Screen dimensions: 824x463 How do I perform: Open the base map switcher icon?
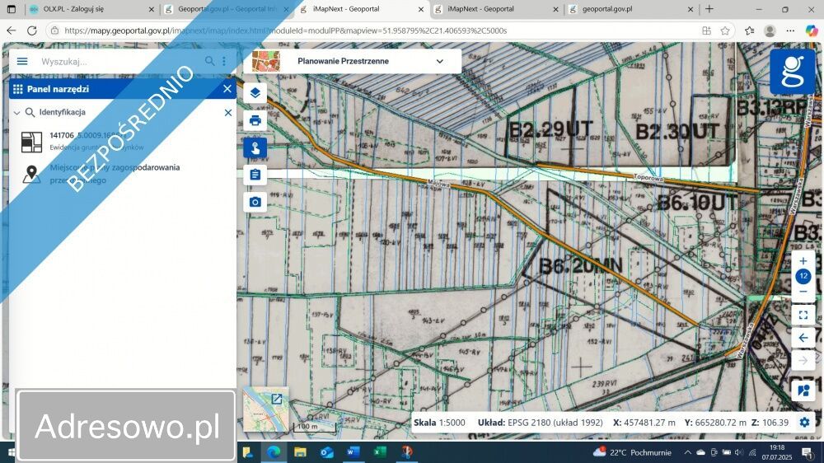tap(803, 391)
